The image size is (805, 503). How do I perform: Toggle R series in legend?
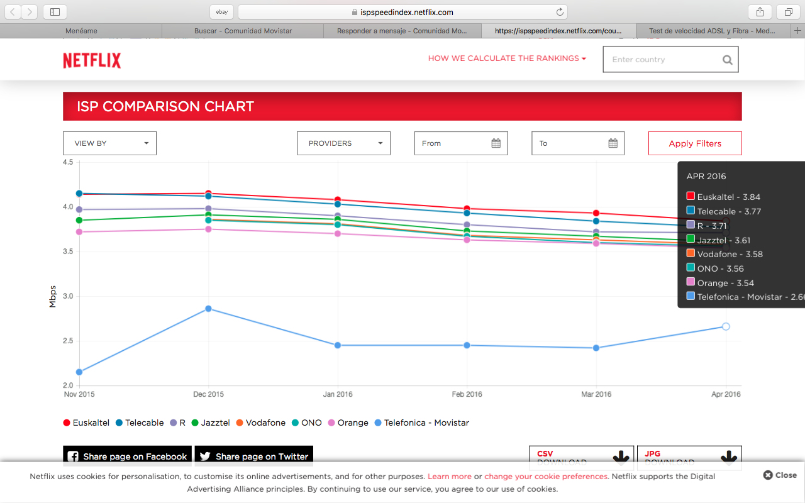pos(178,423)
